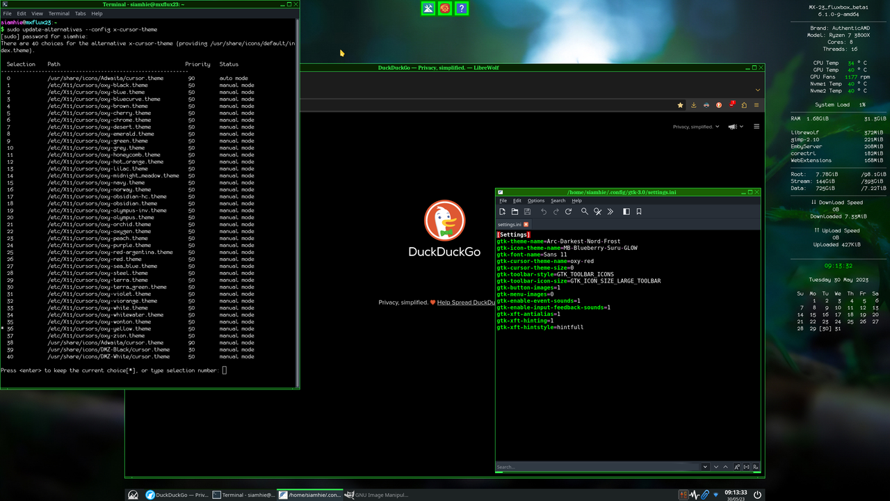Toggle match case in editor search bar
Viewport: 890px width, 501px height.
[x=736, y=467]
